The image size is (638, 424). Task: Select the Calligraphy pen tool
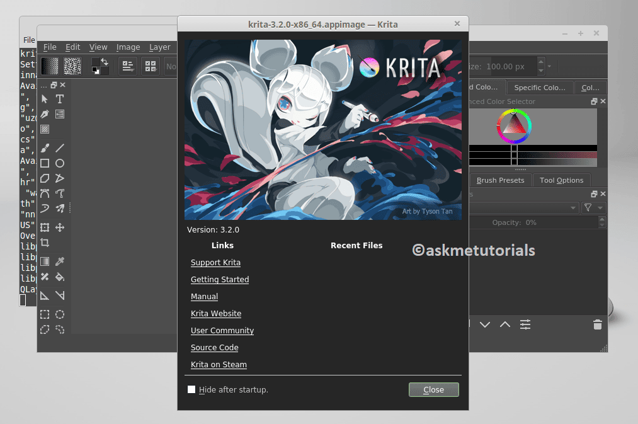pos(45,114)
